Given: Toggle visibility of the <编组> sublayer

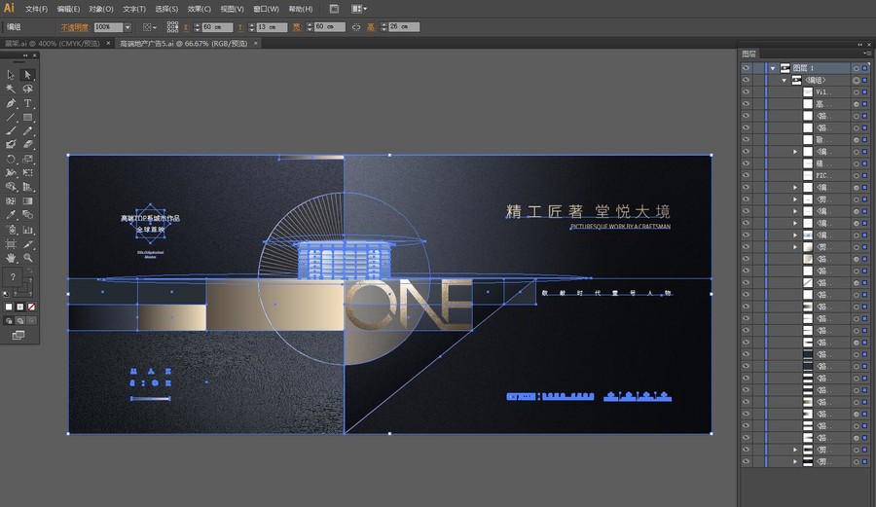Looking at the screenshot, I should pos(746,80).
